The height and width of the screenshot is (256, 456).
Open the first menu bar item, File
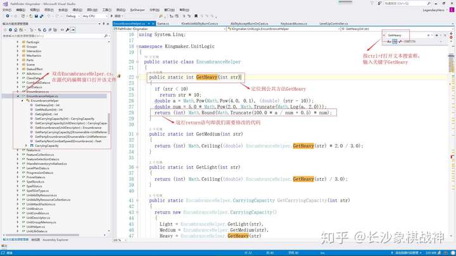pyautogui.click(x=7, y=10)
